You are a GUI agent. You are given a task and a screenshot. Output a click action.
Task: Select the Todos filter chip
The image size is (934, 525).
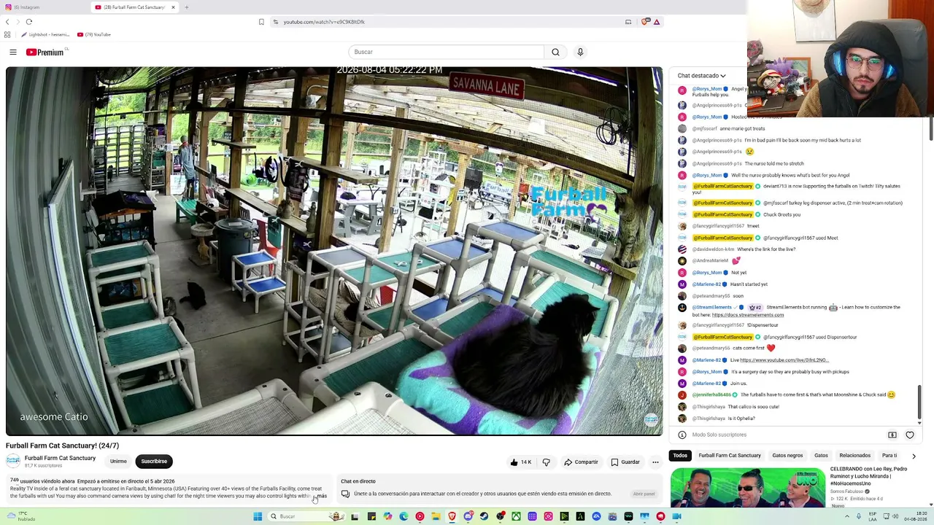(x=680, y=456)
